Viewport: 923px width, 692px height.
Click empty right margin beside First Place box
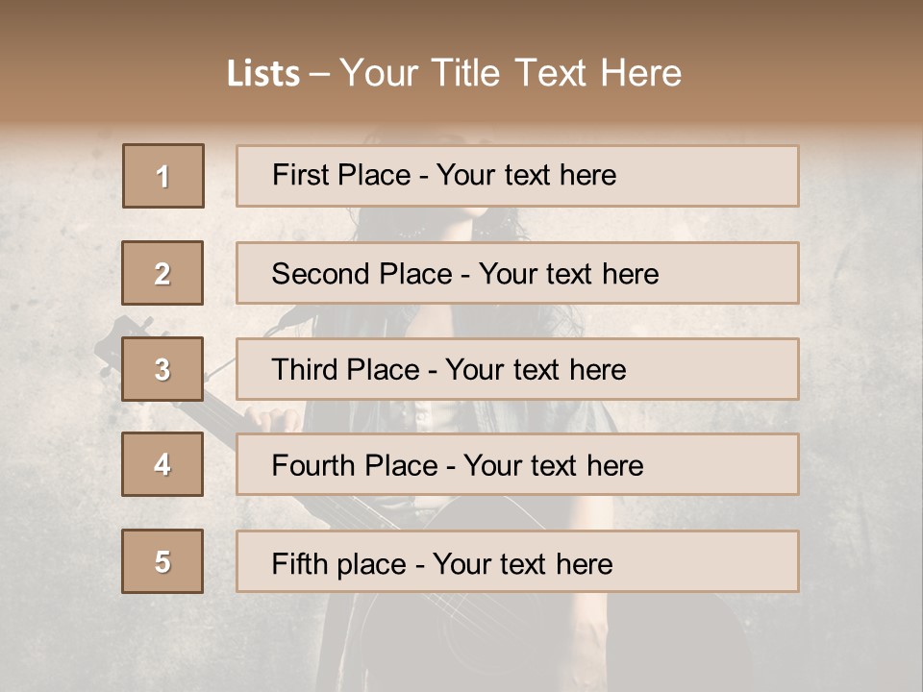tap(861, 176)
